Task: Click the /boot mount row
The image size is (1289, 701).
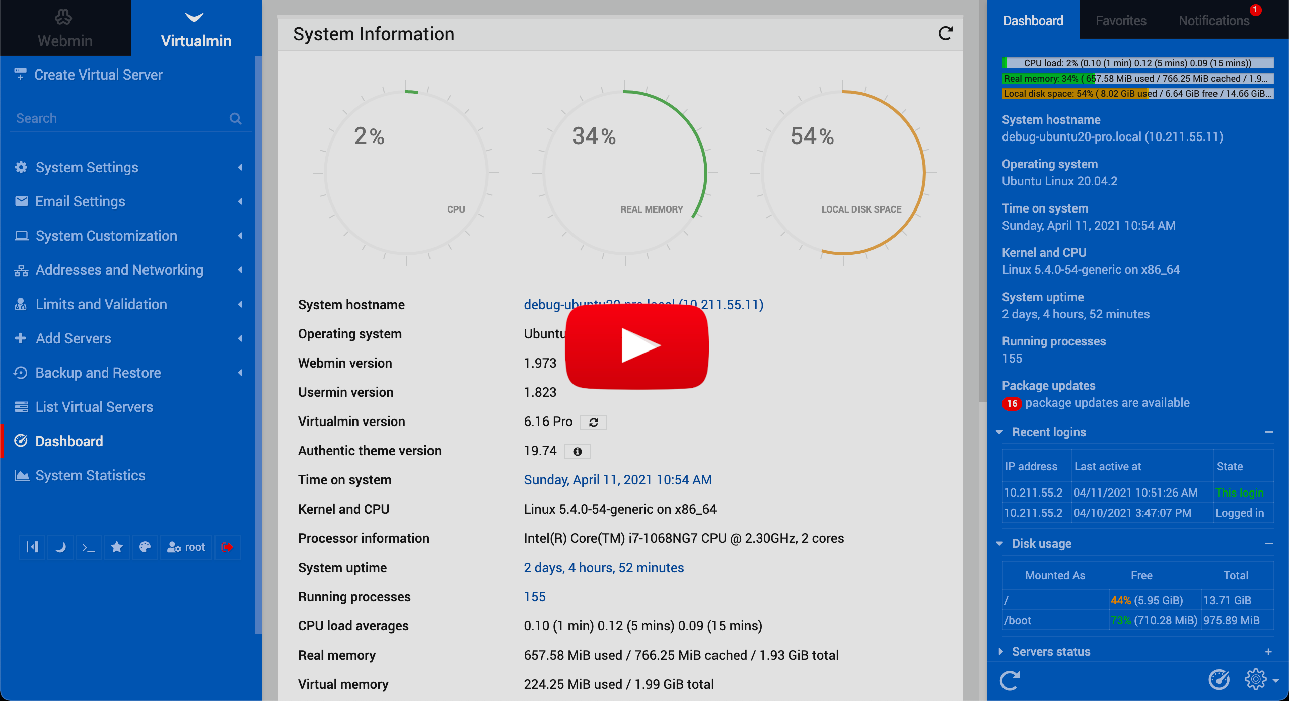Action: coord(1137,620)
